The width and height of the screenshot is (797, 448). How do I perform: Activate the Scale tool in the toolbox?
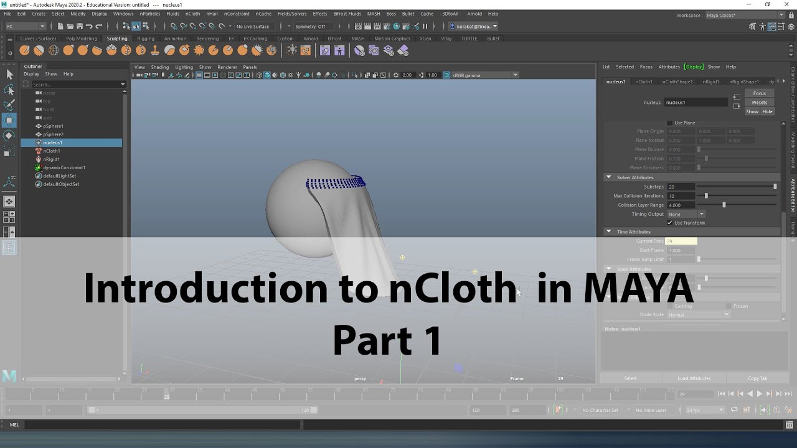[x=9, y=151]
